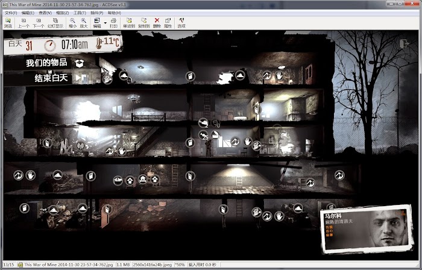The image size is (422, 270).
Task: Click the radio signal icon near the graffiti
Action: pos(80,146)
